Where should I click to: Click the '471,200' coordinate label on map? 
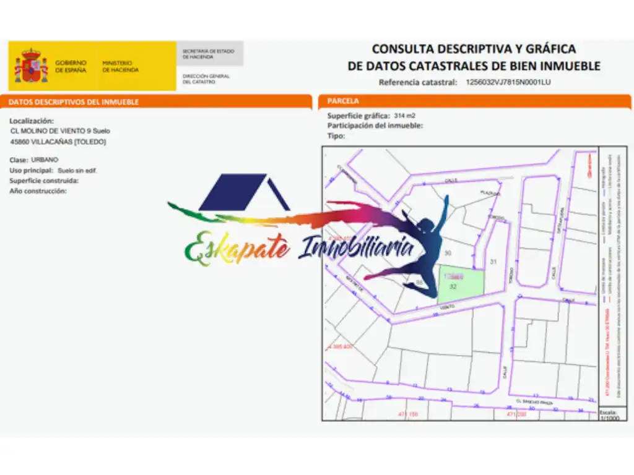tap(516, 414)
